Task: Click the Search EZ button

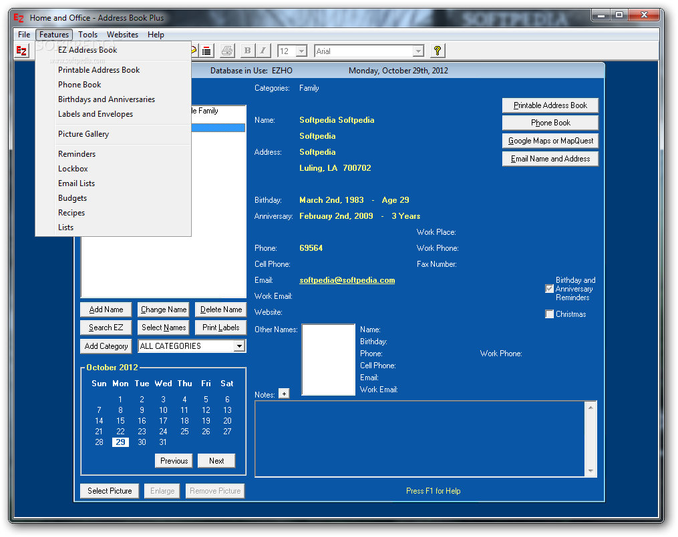Action: (106, 328)
